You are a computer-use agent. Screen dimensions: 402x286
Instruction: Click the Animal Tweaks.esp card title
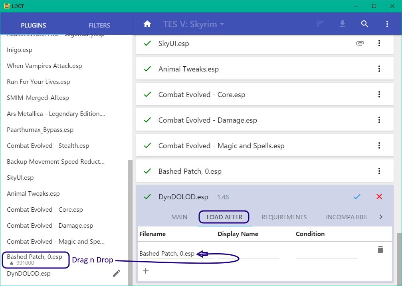pyautogui.click(x=188, y=69)
